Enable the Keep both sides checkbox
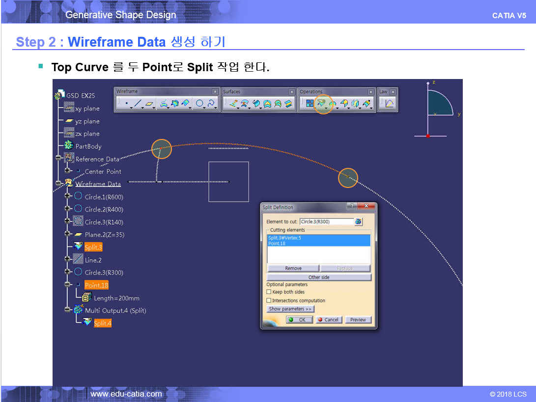This screenshot has width=536, height=402. pyautogui.click(x=269, y=292)
